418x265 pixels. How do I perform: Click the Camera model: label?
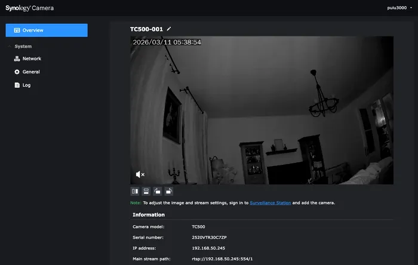tap(149, 227)
